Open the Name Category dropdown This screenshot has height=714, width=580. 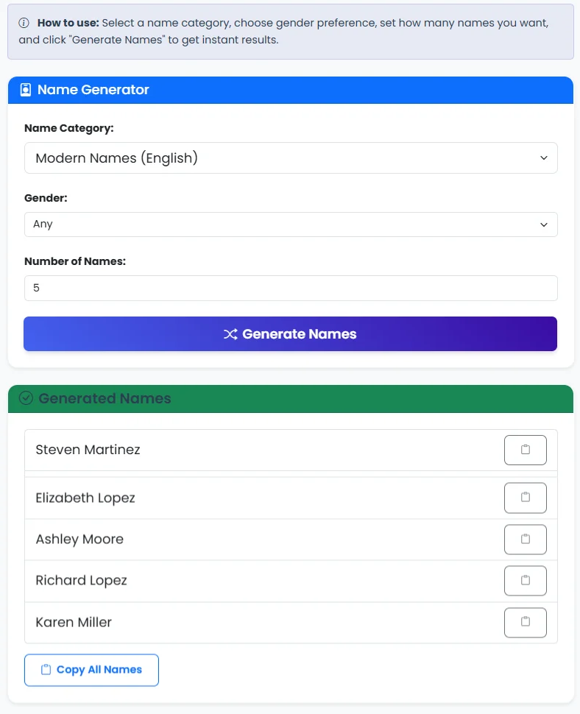click(291, 158)
